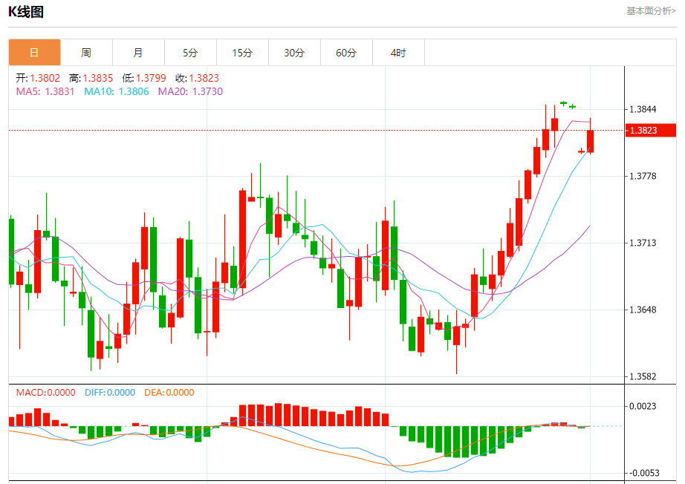Click the 高: 1.3835 high value
Screen dimensions: 685x484
91,78
